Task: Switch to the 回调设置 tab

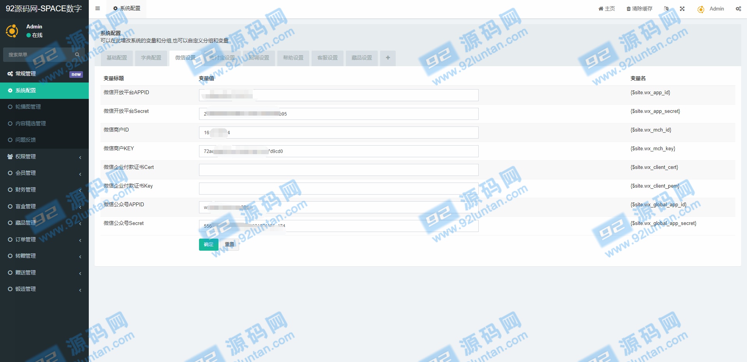Action: click(x=259, y=58)
